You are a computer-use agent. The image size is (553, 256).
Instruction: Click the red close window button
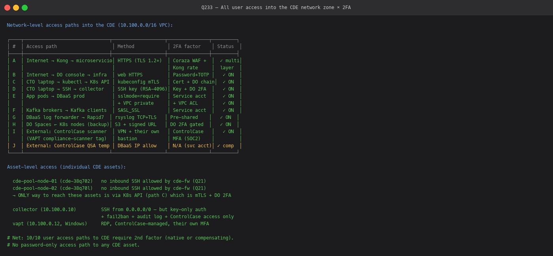(x=7, y=7)
